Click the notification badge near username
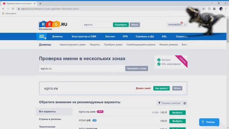This screenshot has height=129, width=229. [181, 23]
